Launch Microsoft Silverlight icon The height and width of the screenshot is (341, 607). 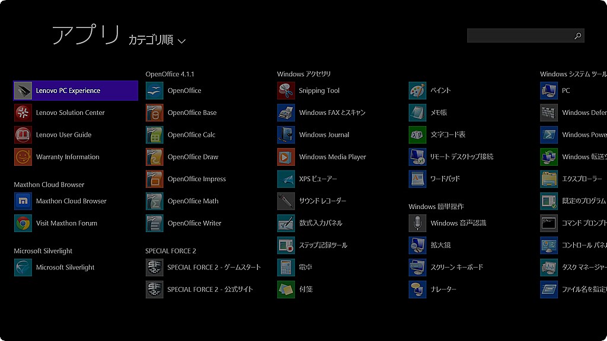(23, 268)
